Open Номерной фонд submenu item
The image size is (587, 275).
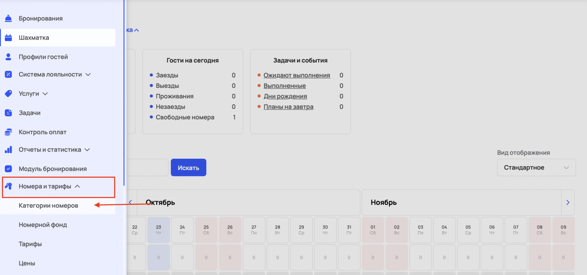pos(43,225)
